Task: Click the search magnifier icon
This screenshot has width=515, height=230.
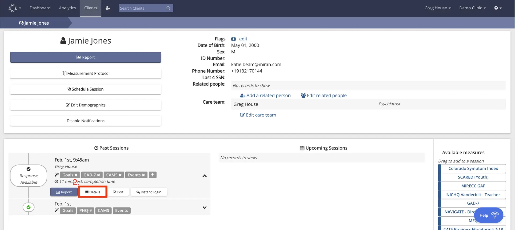Action: [x=168, y=8]
